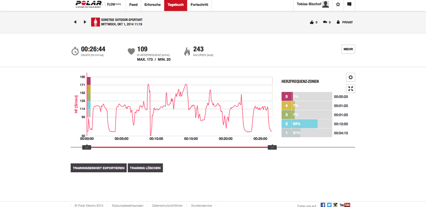Open chart settings gear icon

point(351,77)
